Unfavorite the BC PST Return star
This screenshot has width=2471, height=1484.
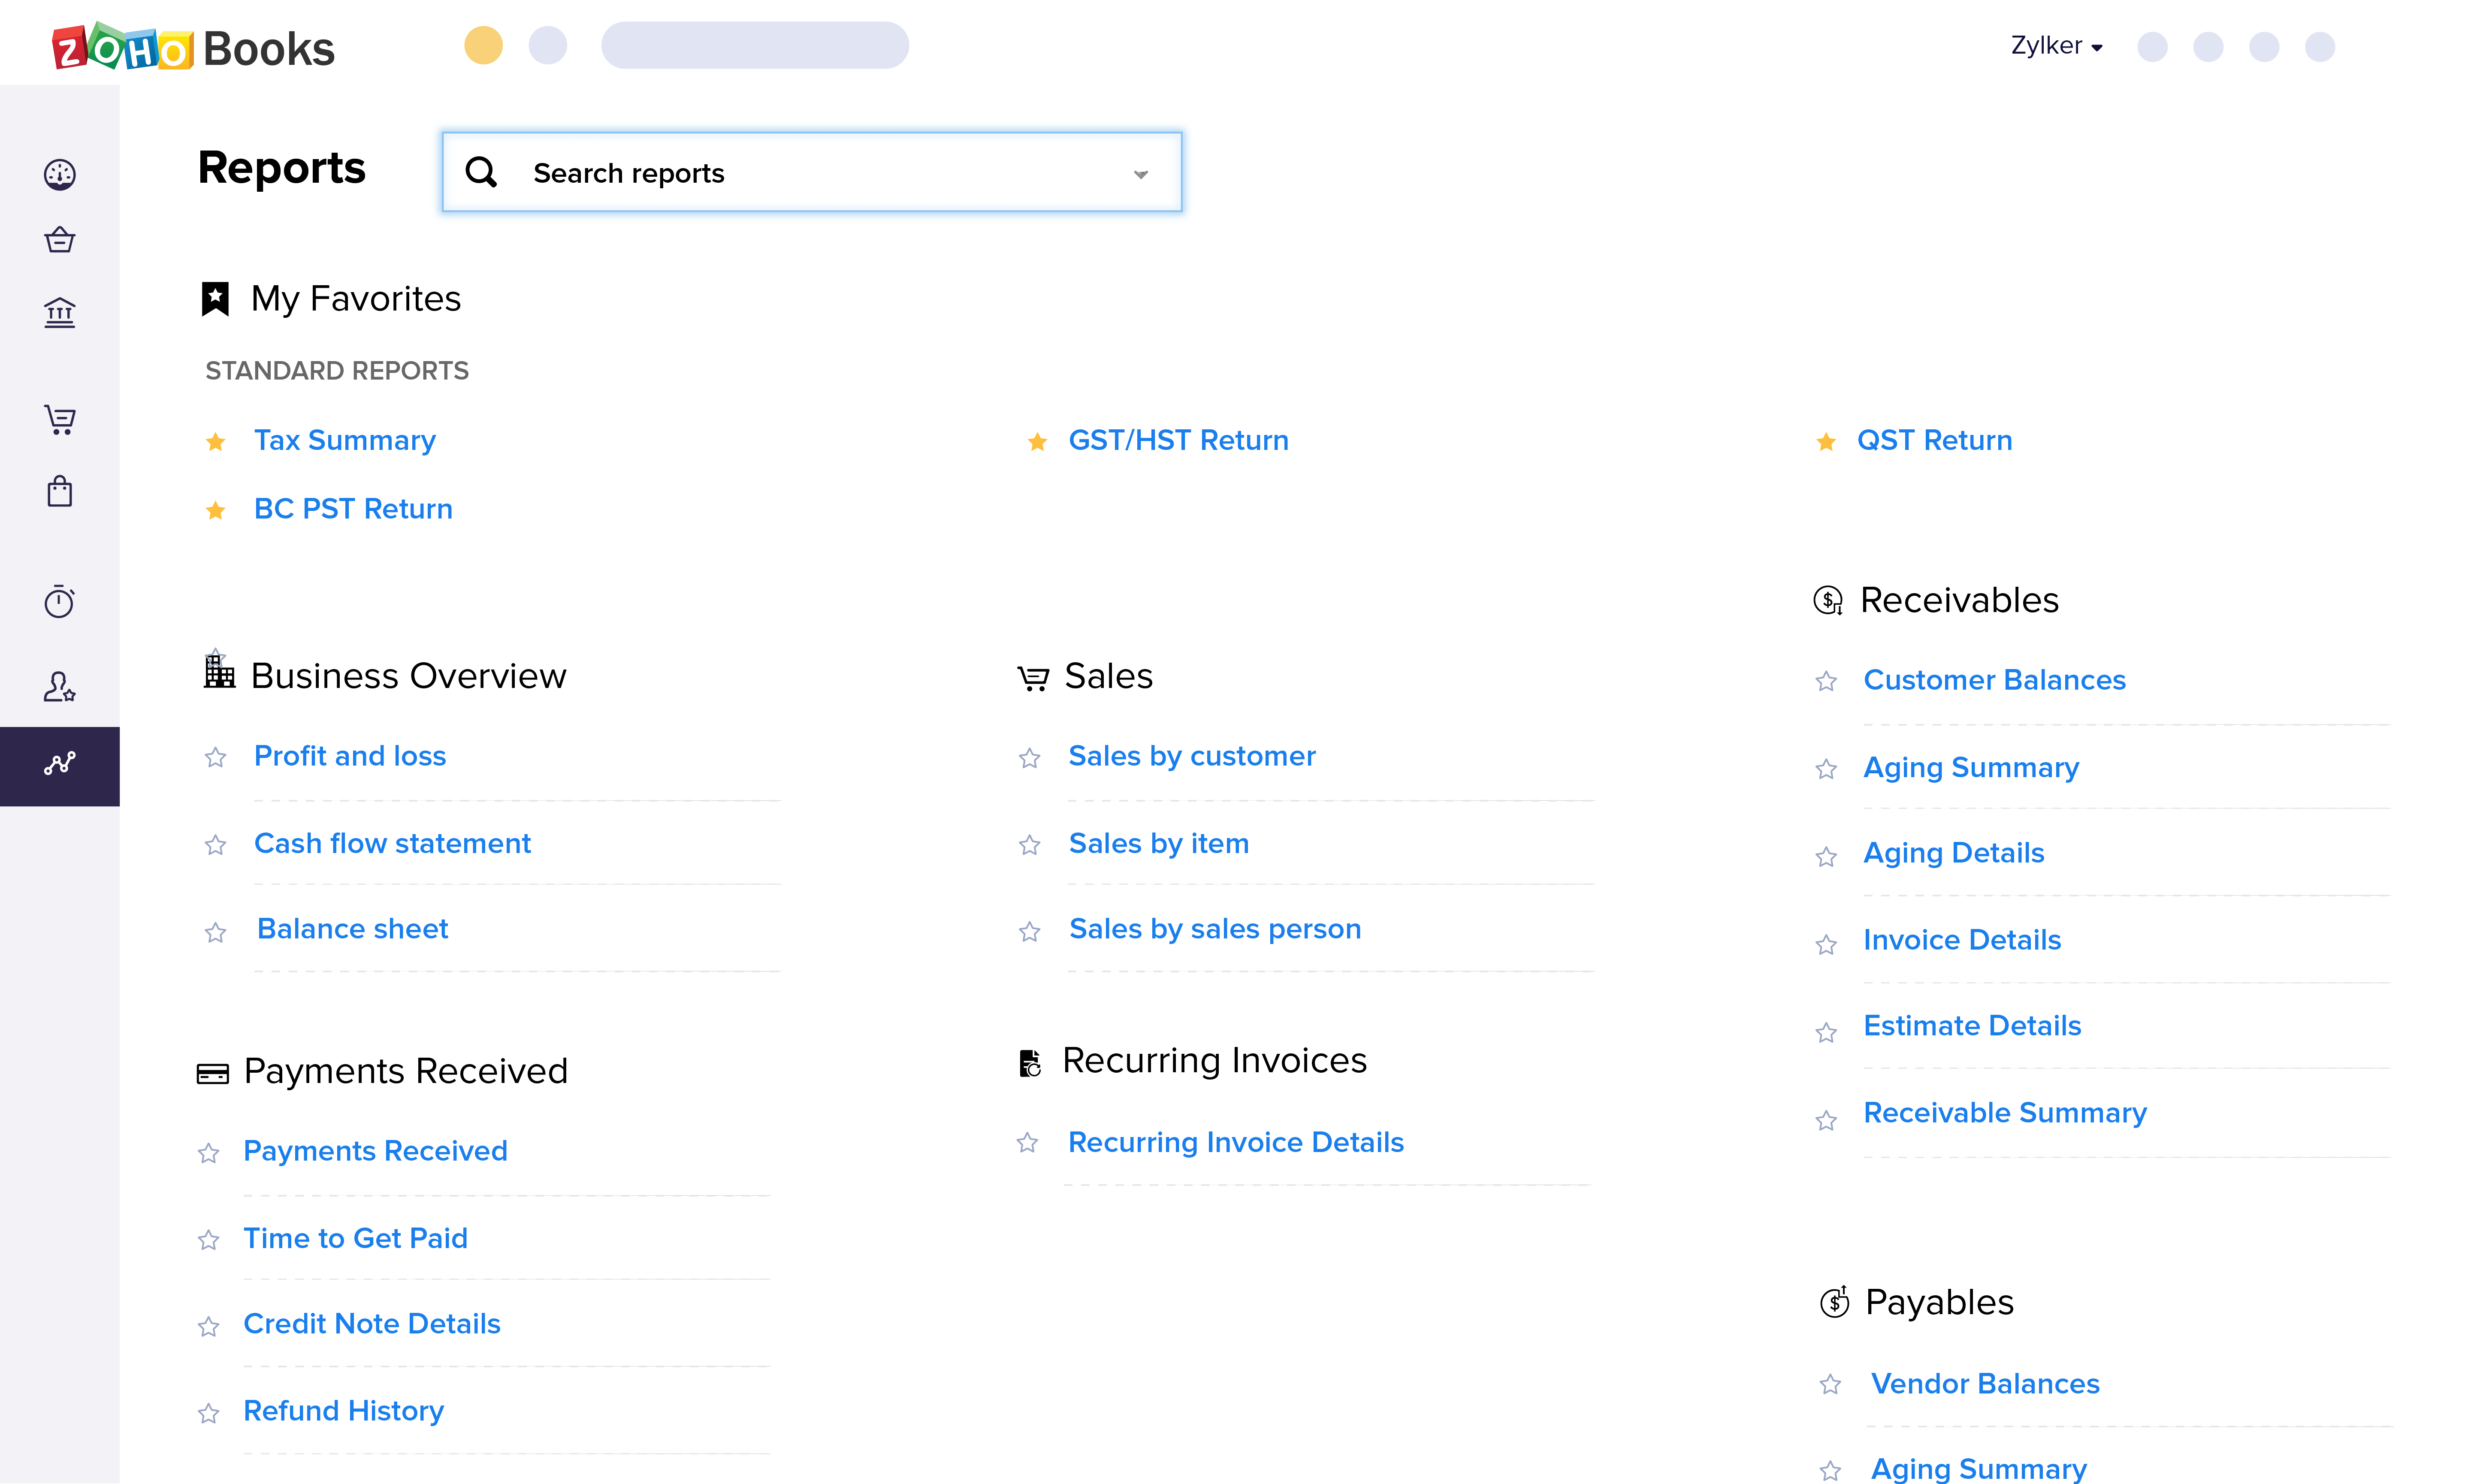[215, 510]
